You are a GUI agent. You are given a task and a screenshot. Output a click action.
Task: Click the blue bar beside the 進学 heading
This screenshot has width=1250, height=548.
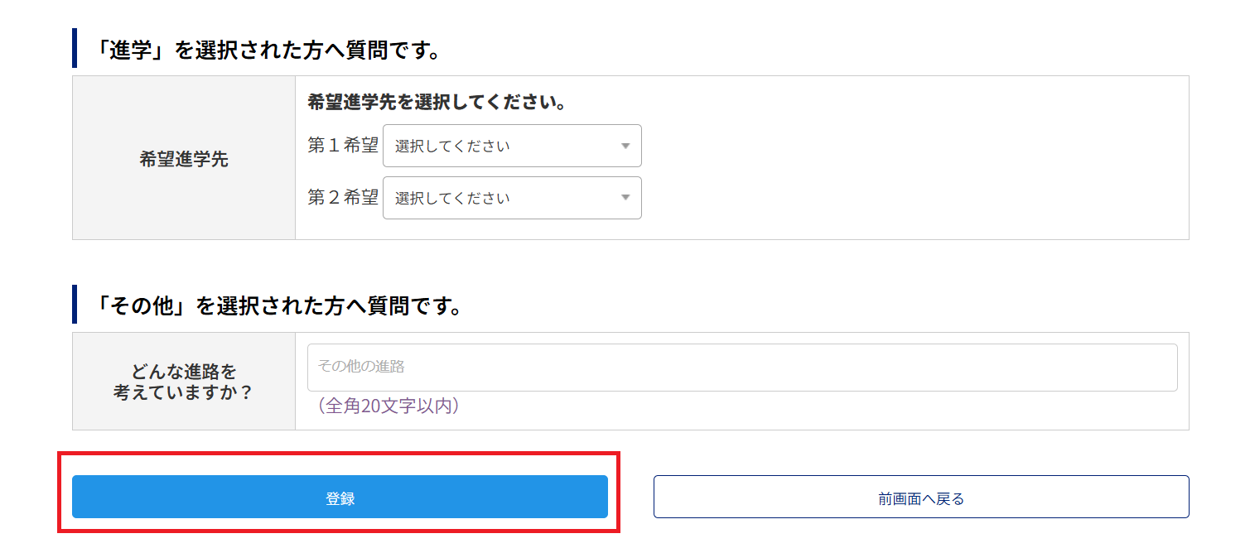75,48
